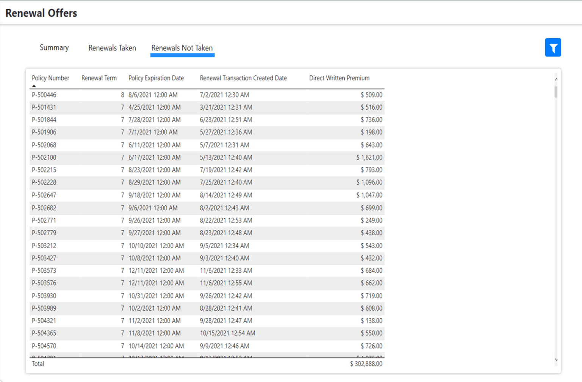The image size is (582, 382).
Task: Open the Renewals Taken tab
Action: pos(112,48)
